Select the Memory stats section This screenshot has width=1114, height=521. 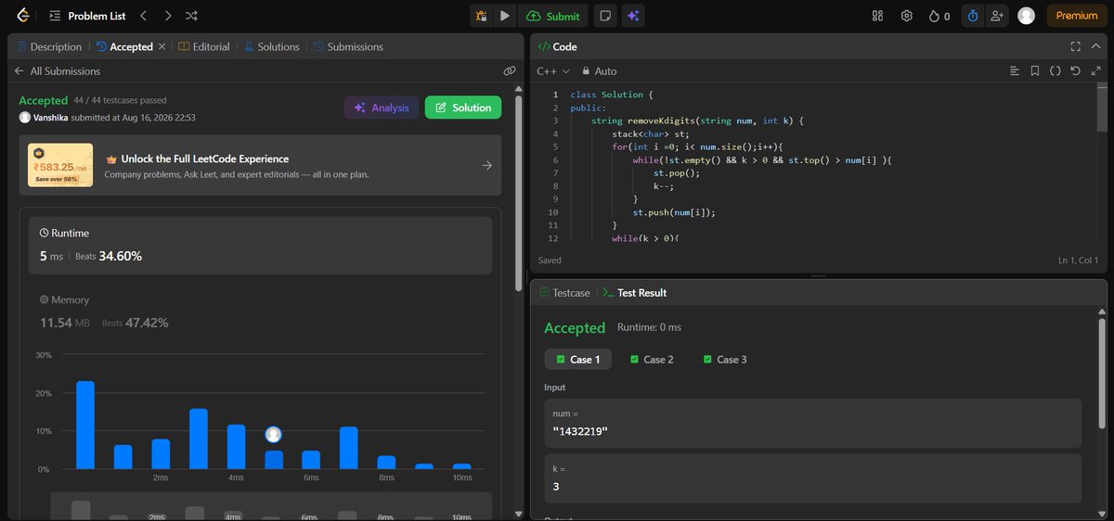[260, 311]
